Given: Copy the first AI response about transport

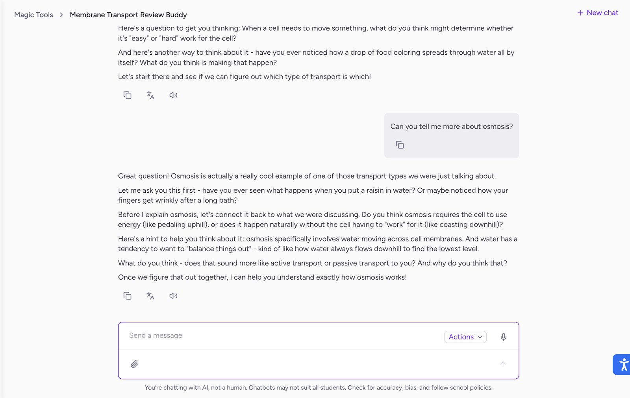Looking at the screenshot, I should (x=127, y=95).
